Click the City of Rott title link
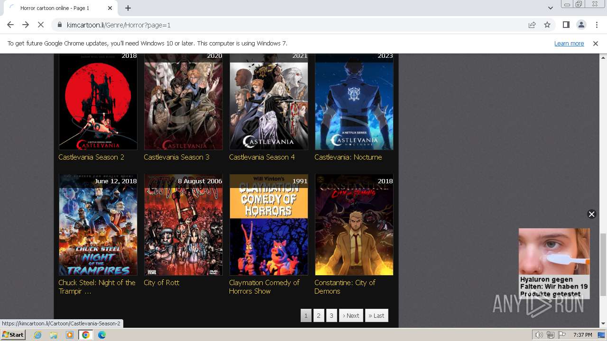Viewport: 607px width, 341px height. coord(162,283)
